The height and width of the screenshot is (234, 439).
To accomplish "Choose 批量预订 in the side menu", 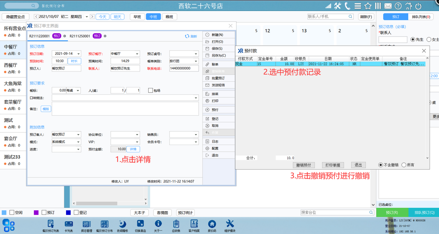I will (218, 78).
